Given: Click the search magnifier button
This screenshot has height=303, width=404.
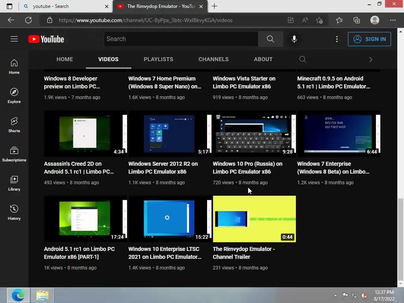Looking at the screenshot, I should (x=271, y=39).
